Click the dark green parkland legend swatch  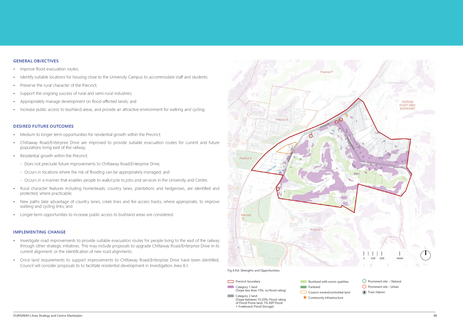coord(303,287)
